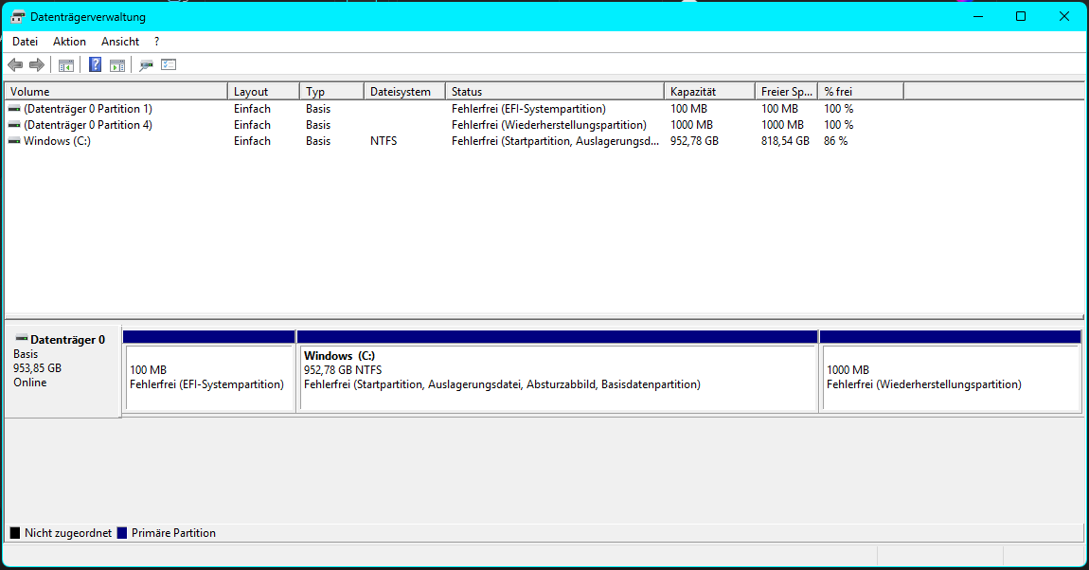Click the volume icon of Datenträger 0 Partition 1
The height and width of the screenshot is (570, 1089).
pos(13,108)
